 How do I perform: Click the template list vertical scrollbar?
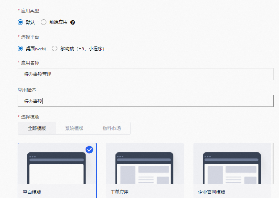(x=273, y=163)
